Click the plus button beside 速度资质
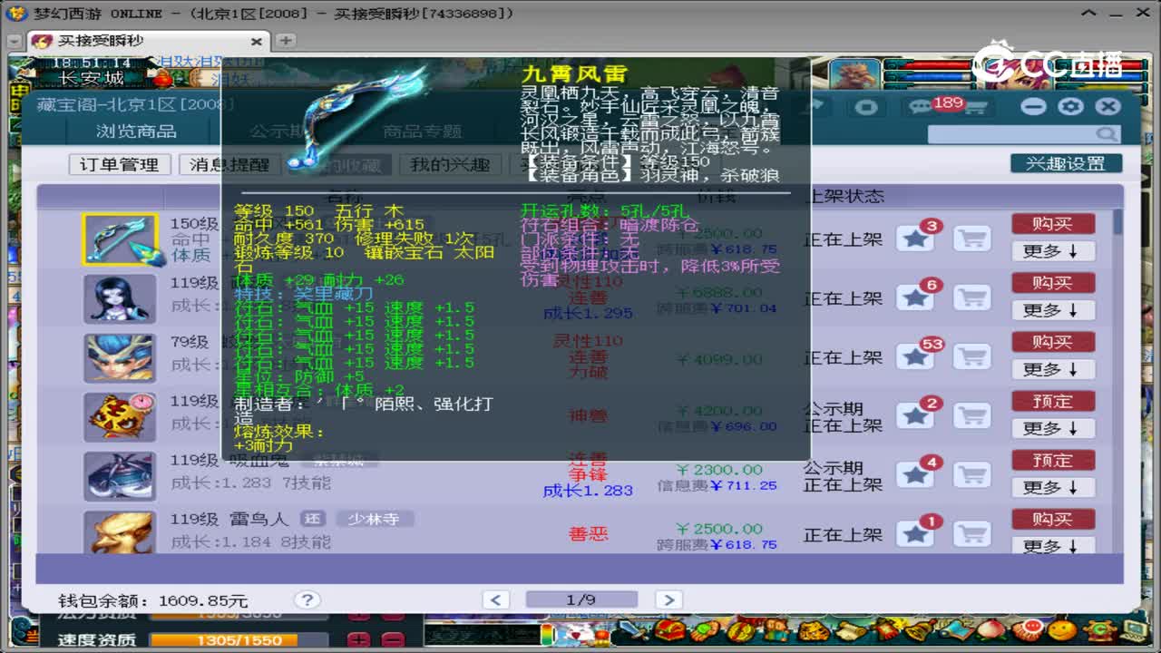The height and width of the screenshot is (653, 1161). coord(359,640)
